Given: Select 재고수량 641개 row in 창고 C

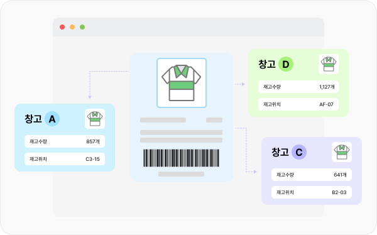Looking at the screenshot, I should pyautogui.click(x=312, y=175).
